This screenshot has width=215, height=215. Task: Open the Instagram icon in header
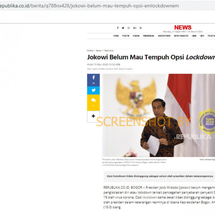coord(129,28)
